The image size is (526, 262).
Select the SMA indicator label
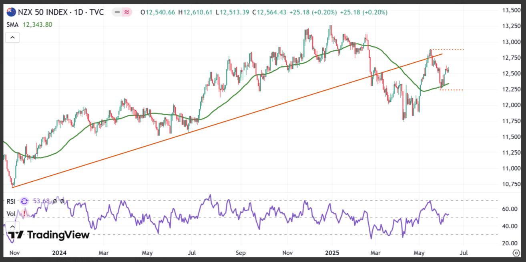click(12, 25)
